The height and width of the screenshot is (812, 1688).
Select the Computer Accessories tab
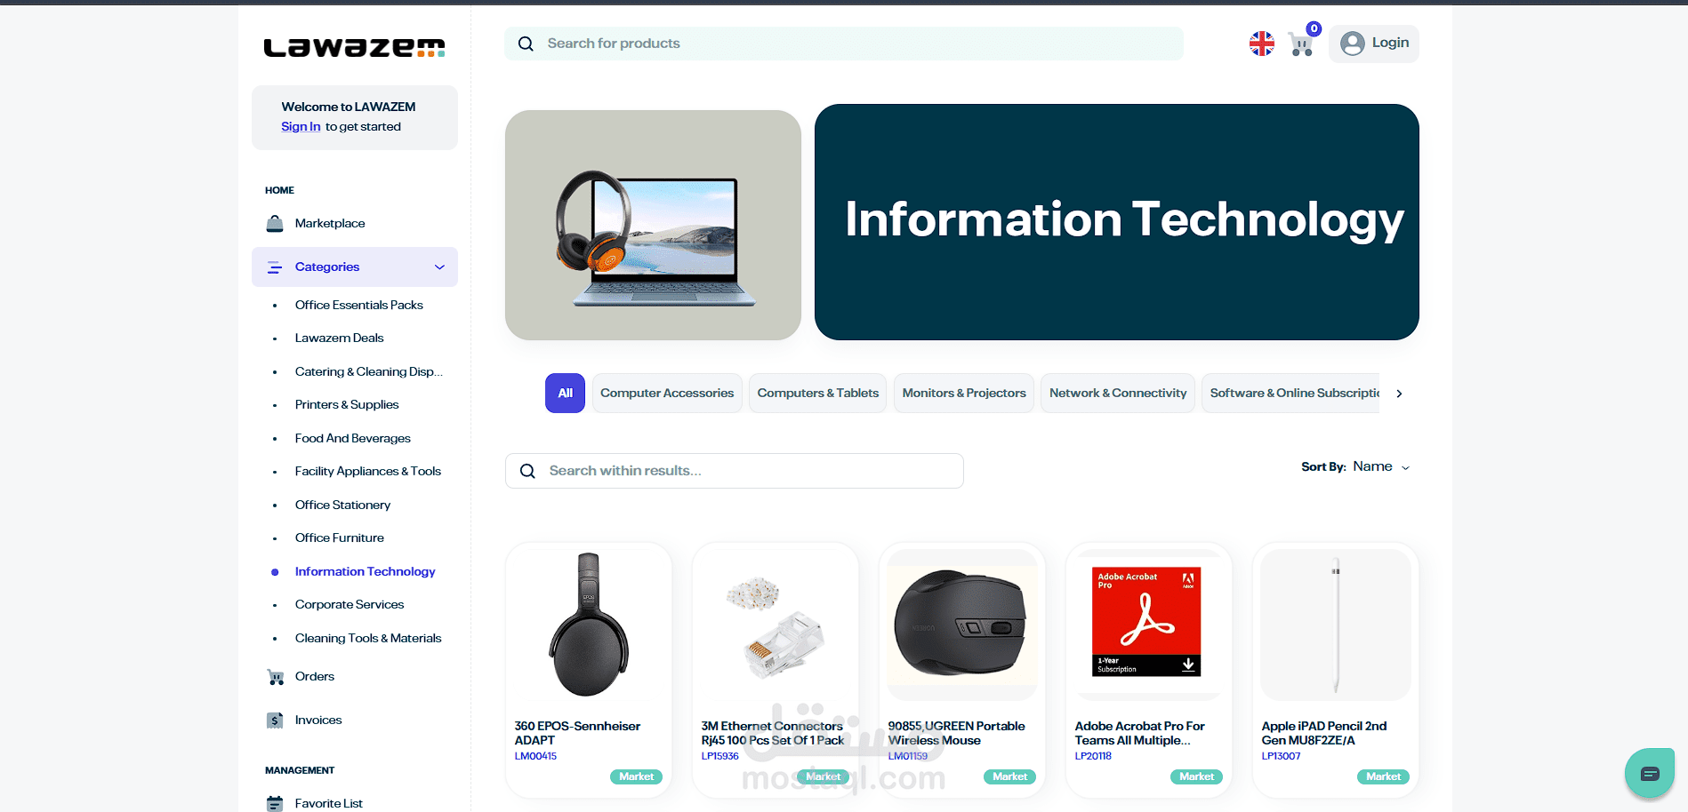click(x=667, y=394)
